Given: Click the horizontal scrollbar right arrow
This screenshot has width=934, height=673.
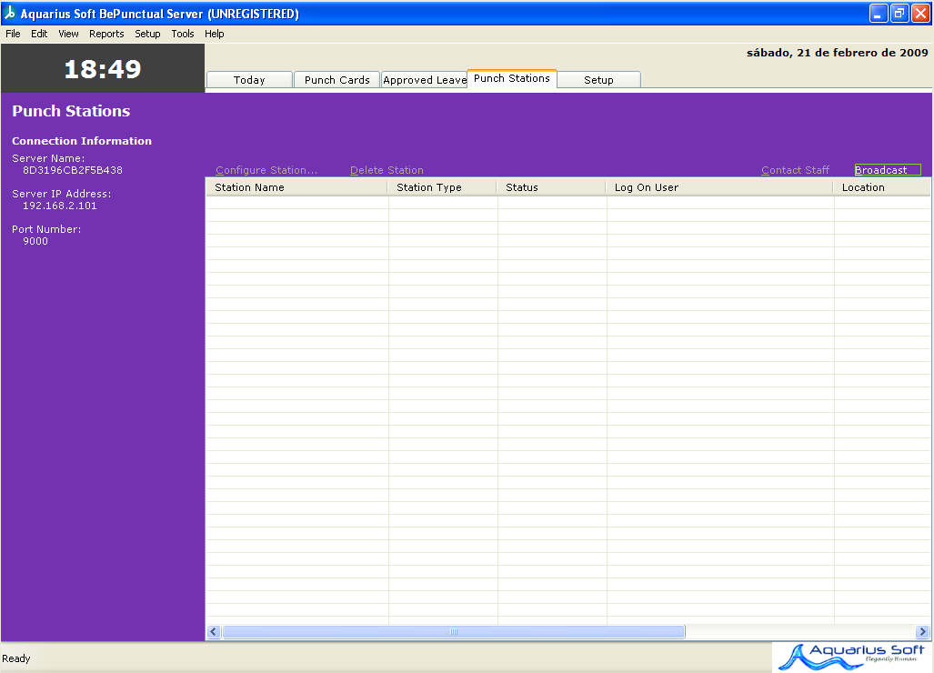Looking at the screenshot, I should coord(923,632).
